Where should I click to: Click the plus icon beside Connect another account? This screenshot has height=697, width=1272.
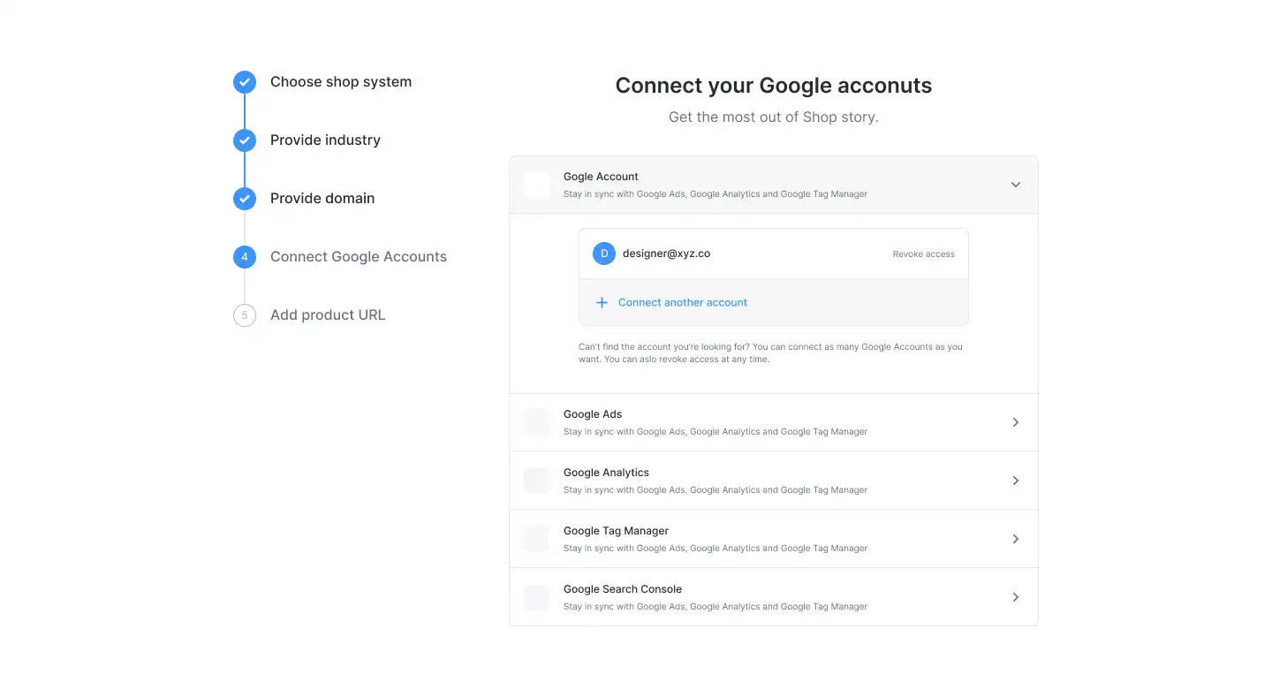coord(602,302)
